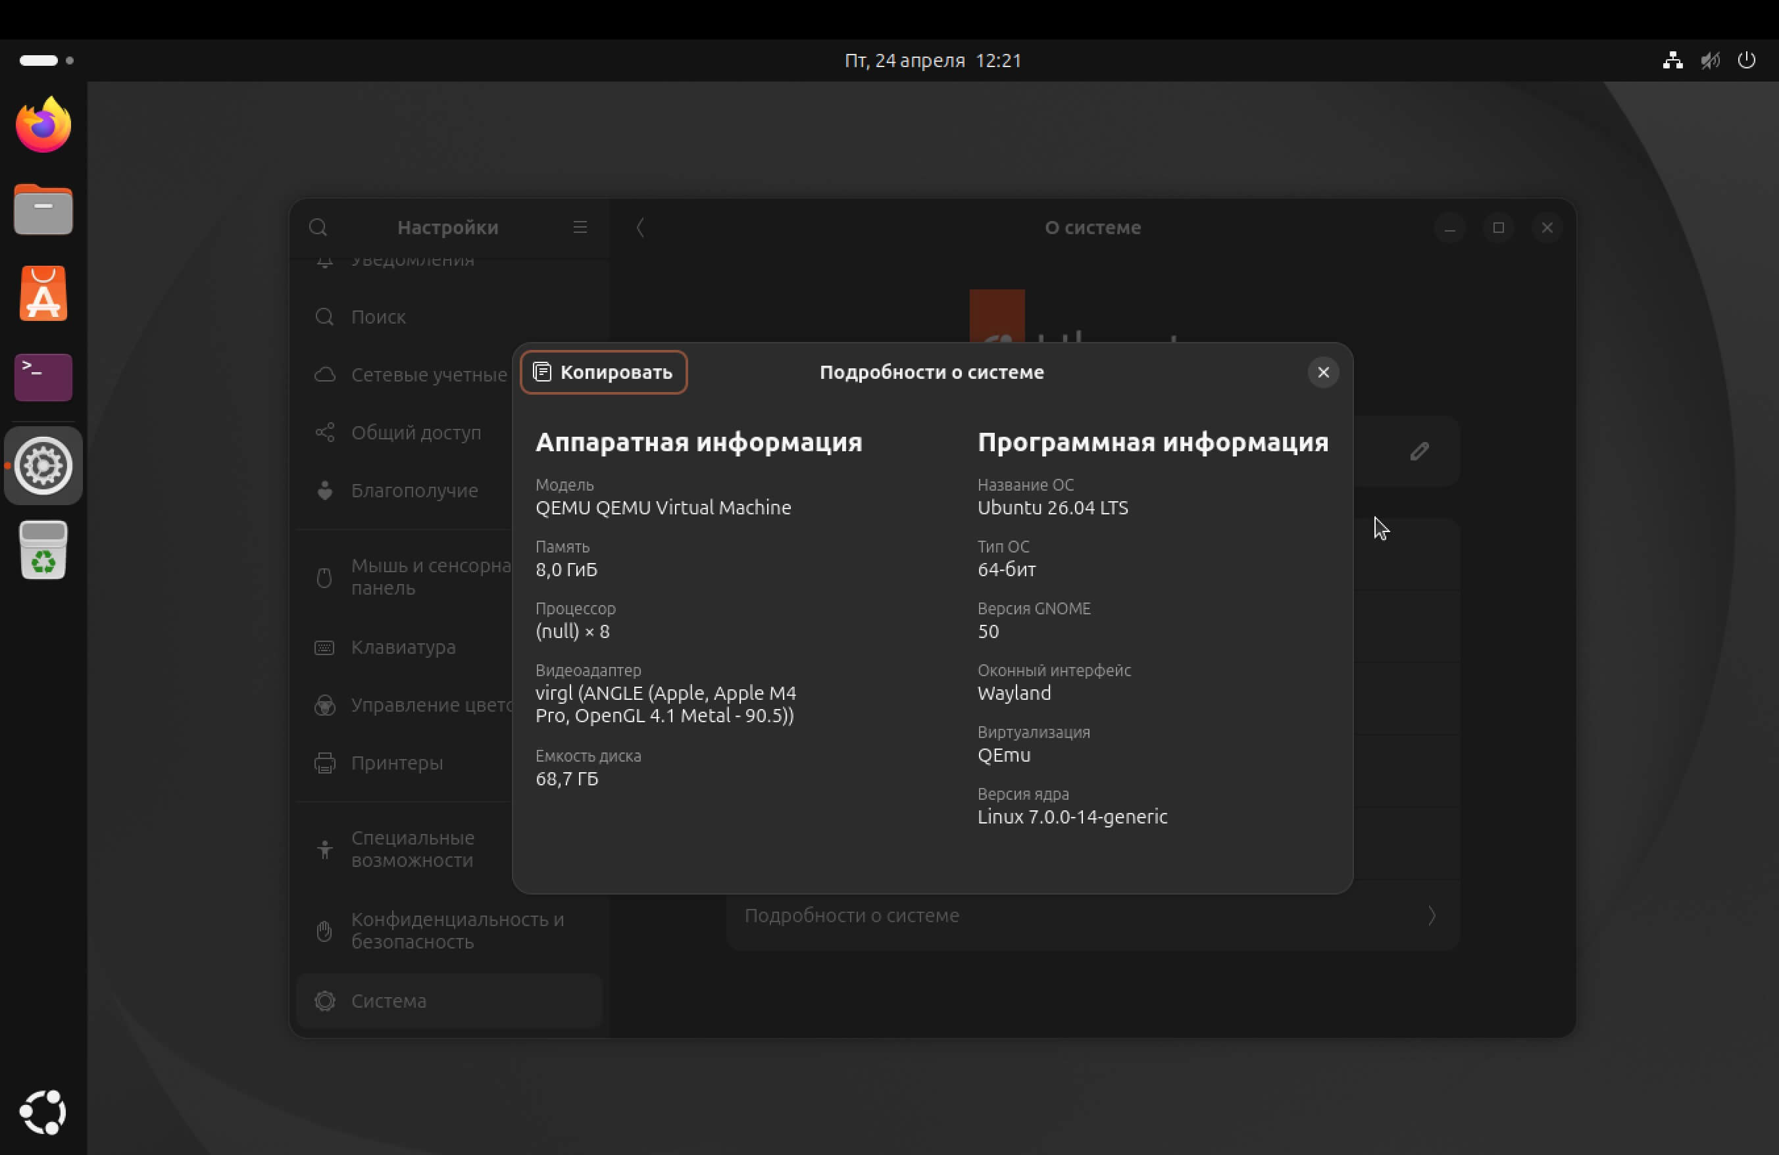Screen dimensions: 1779x1155
Task: Open the hamburger menu in Настройки
Action: (x=581, y=227)
